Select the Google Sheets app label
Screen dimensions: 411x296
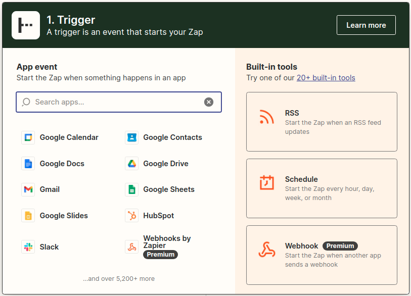coord(169,189)
